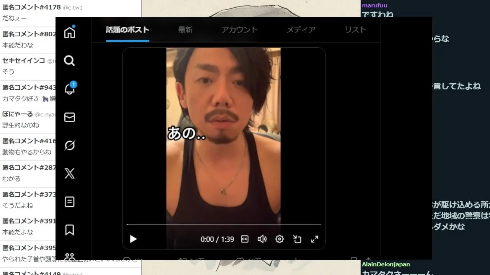Enable picture-in-picture mode
The image size is (490, 275).
pyautogui.click(x=297, y=239)
